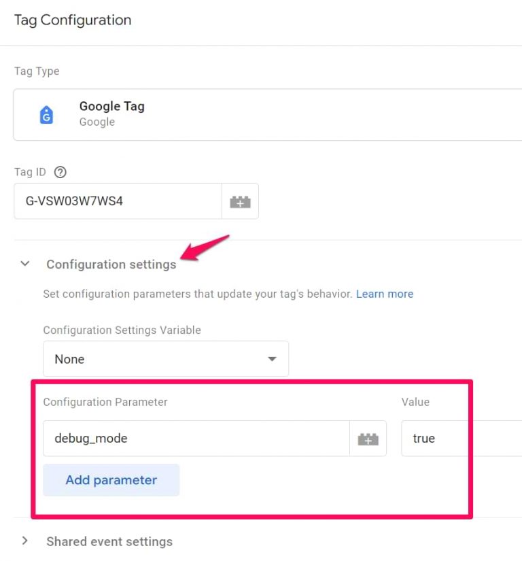Collapse the Configuration settings chevron
This screenshot has height=561, width=522.
click(25, 264)
